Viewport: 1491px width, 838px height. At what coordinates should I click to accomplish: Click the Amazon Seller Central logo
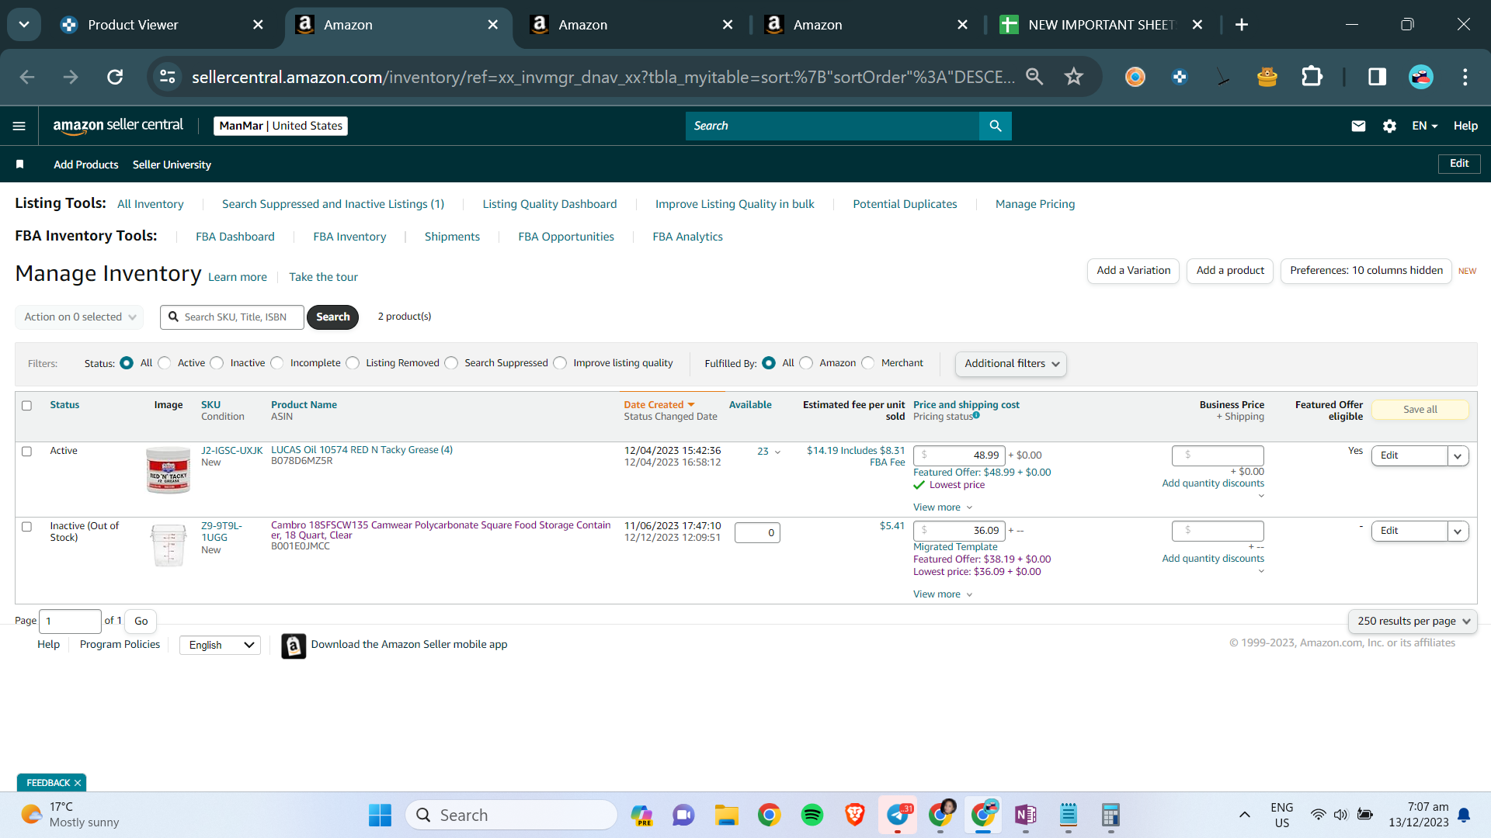[118, 126]
